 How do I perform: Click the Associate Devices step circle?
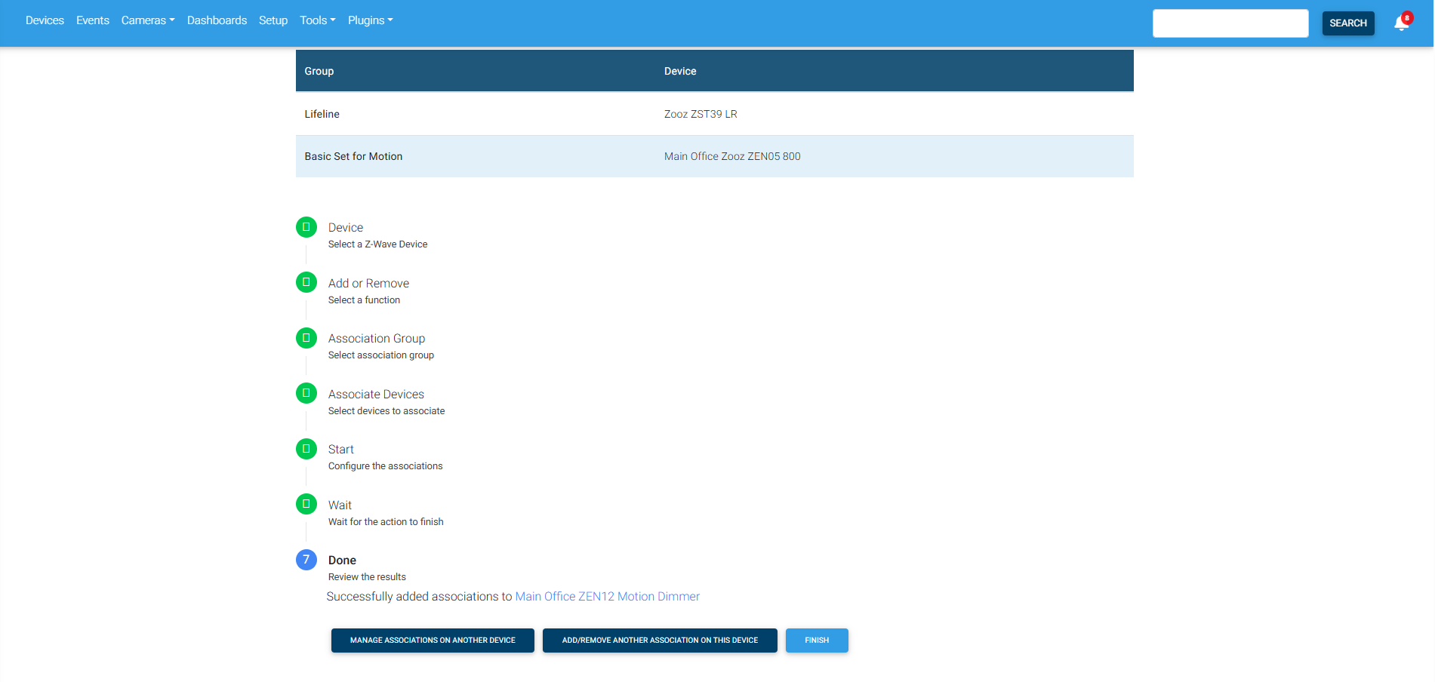pos(306,393)
